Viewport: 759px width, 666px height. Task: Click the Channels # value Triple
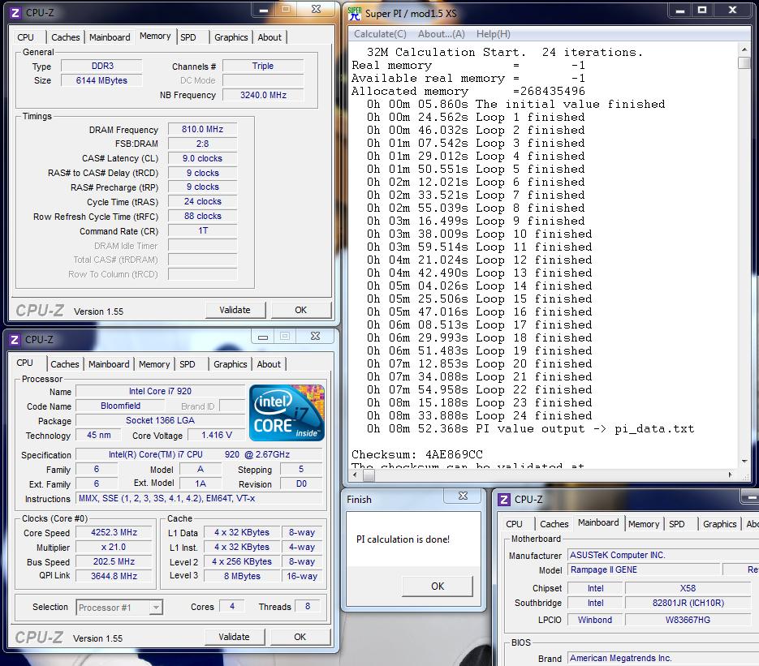point(263,66)
